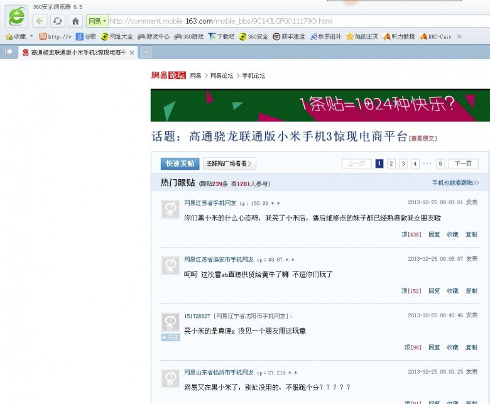Go to 网易 in the breadcrumb
The height and width of the screenshot is (404, 490).
[195, 75]
